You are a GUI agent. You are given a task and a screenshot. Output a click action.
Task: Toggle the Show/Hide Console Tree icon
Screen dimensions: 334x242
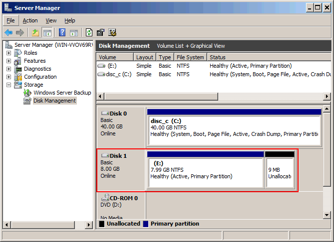(x=47, y=32)
